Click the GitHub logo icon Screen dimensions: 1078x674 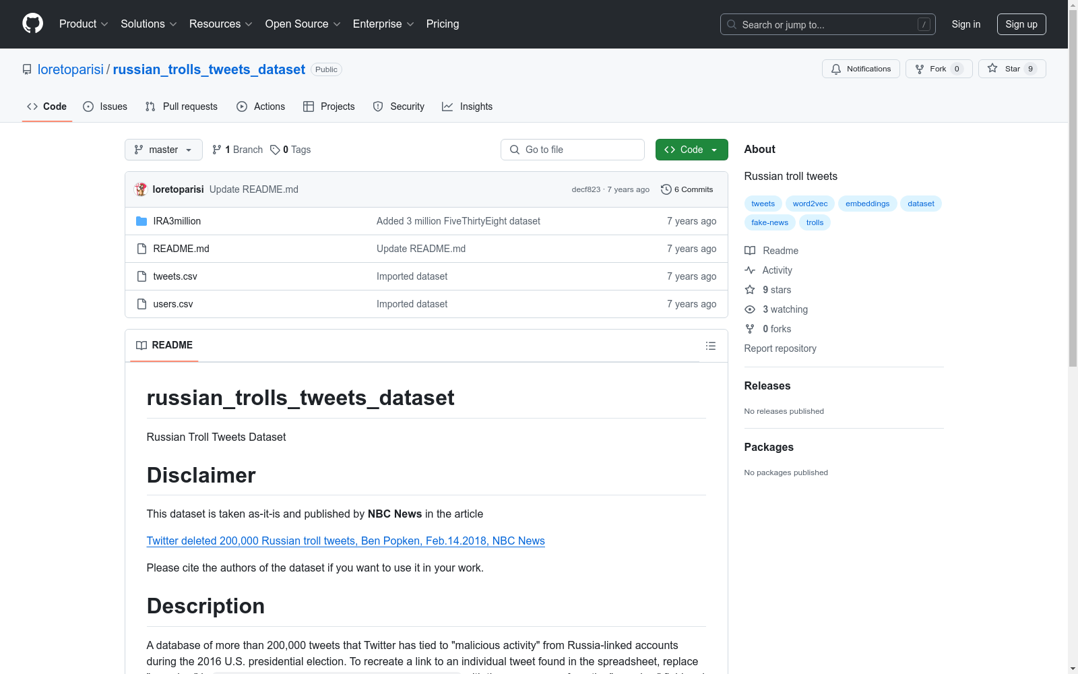(x=32, y=24)
